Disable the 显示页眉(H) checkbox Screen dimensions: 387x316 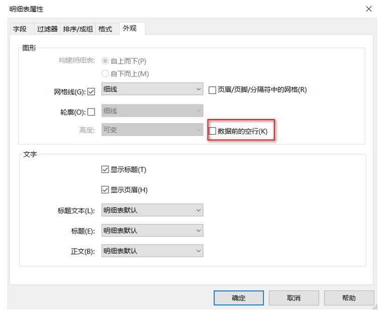point(105,190)
